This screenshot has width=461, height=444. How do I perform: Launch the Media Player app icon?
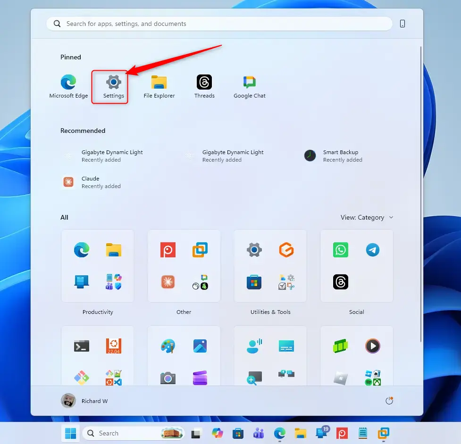372,346
